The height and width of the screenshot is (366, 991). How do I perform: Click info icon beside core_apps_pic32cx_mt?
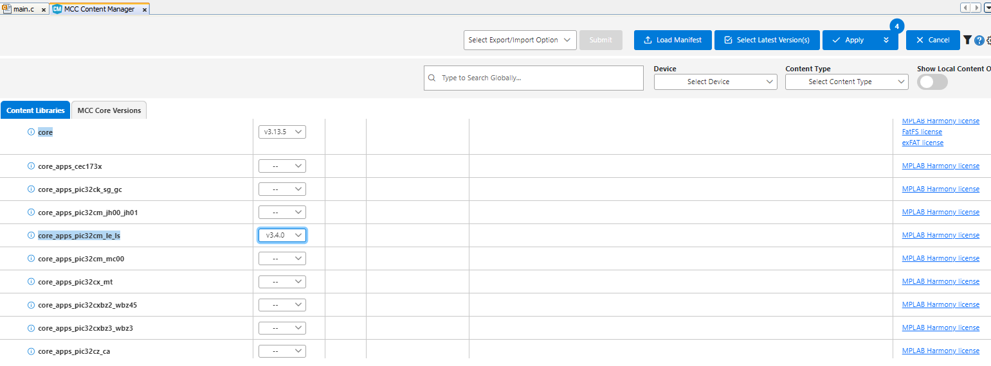click(x=31, y=282)
